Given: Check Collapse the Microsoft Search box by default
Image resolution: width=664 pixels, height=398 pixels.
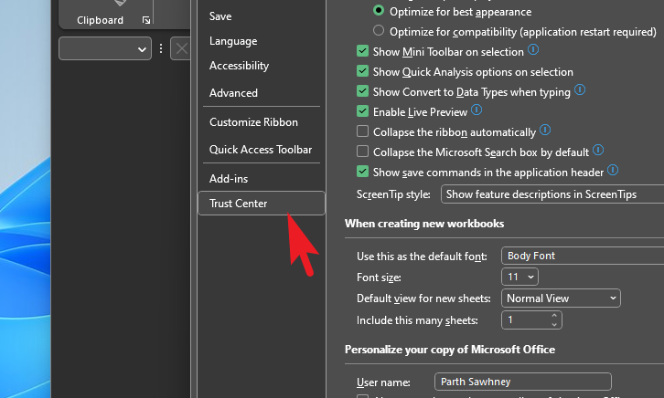Looking at the screenshot, I should tap(362, 152).
